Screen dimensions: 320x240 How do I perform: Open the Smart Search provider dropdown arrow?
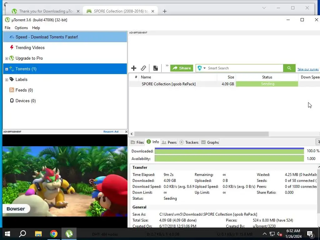[204, 68]
